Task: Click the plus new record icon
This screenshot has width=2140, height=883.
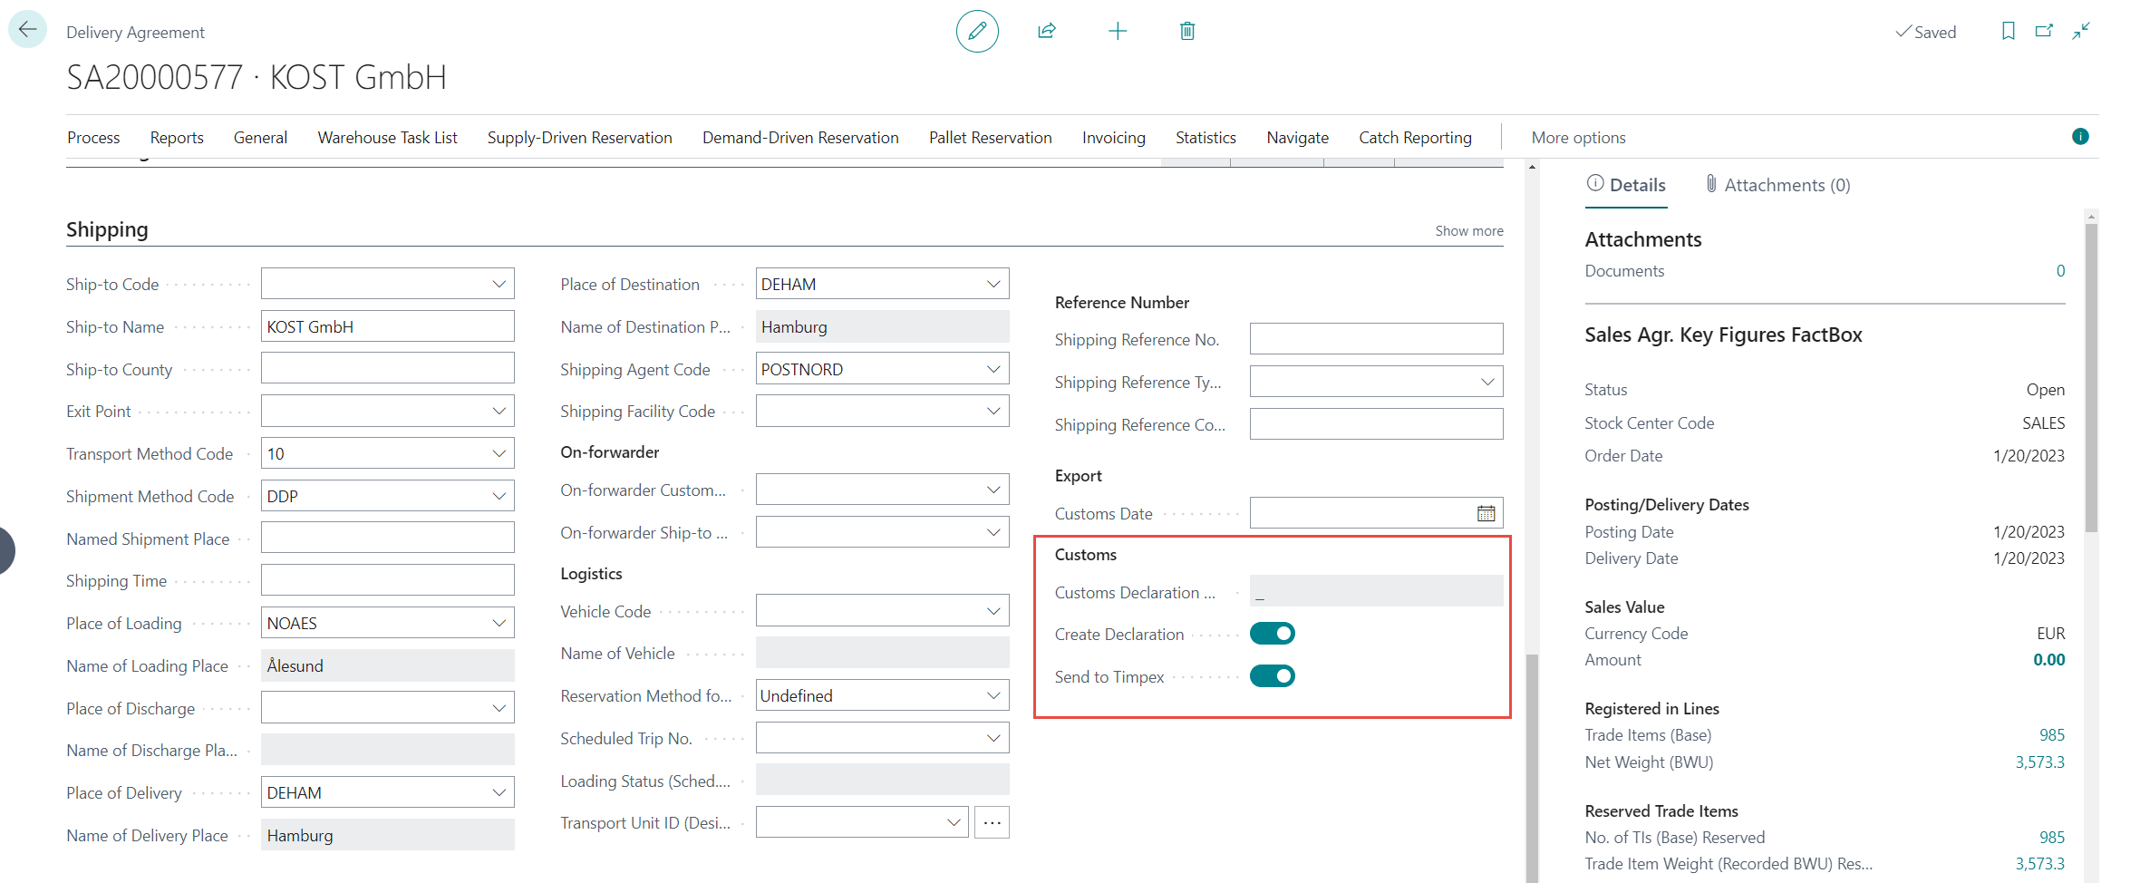Action: point(1117,32)
